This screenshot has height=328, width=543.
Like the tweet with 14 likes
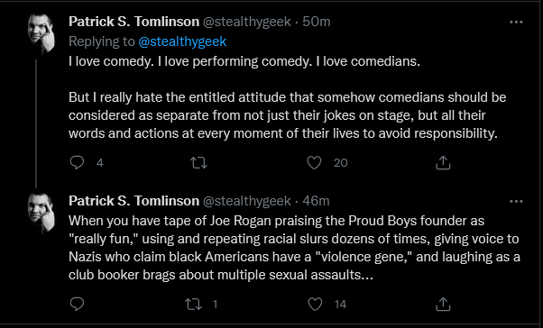[315, 305]
